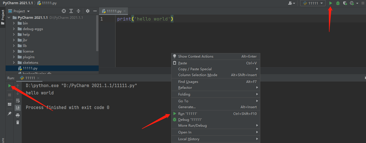Click the Stop square in the Run panel

coord(10,95)
